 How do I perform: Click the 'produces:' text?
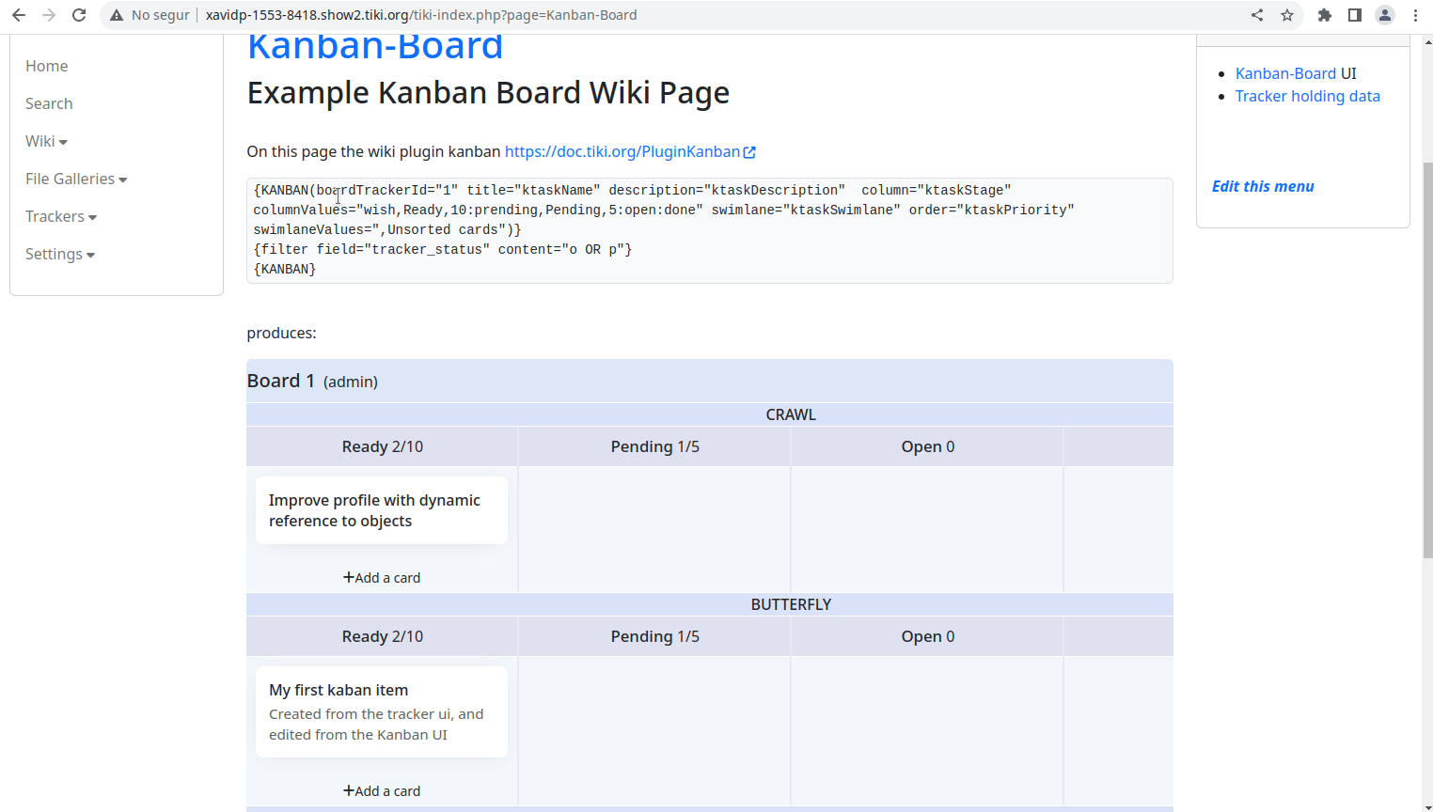click(x=281, y=333)
